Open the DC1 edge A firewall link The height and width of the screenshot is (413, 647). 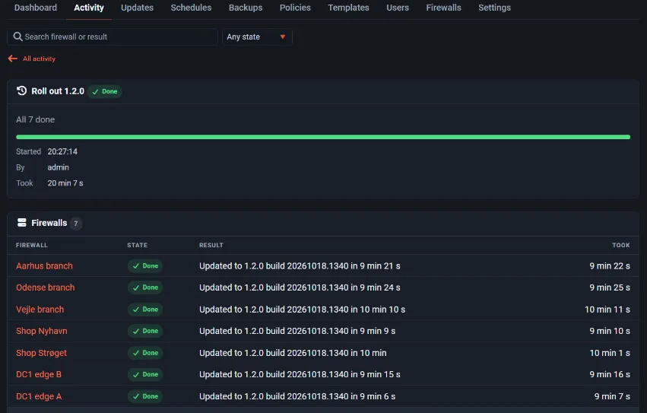point(39,396)
